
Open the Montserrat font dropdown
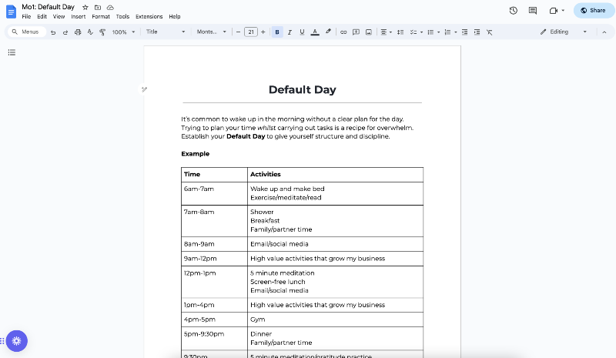click(211, 32)
